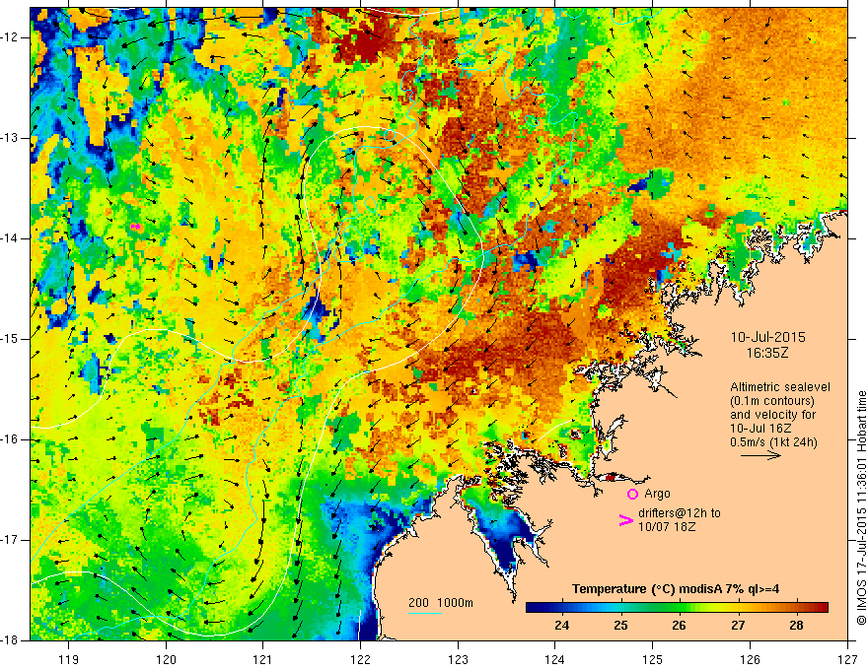
Task: Click the '200 1000m' depth label
Action: (x=441, y=603)
